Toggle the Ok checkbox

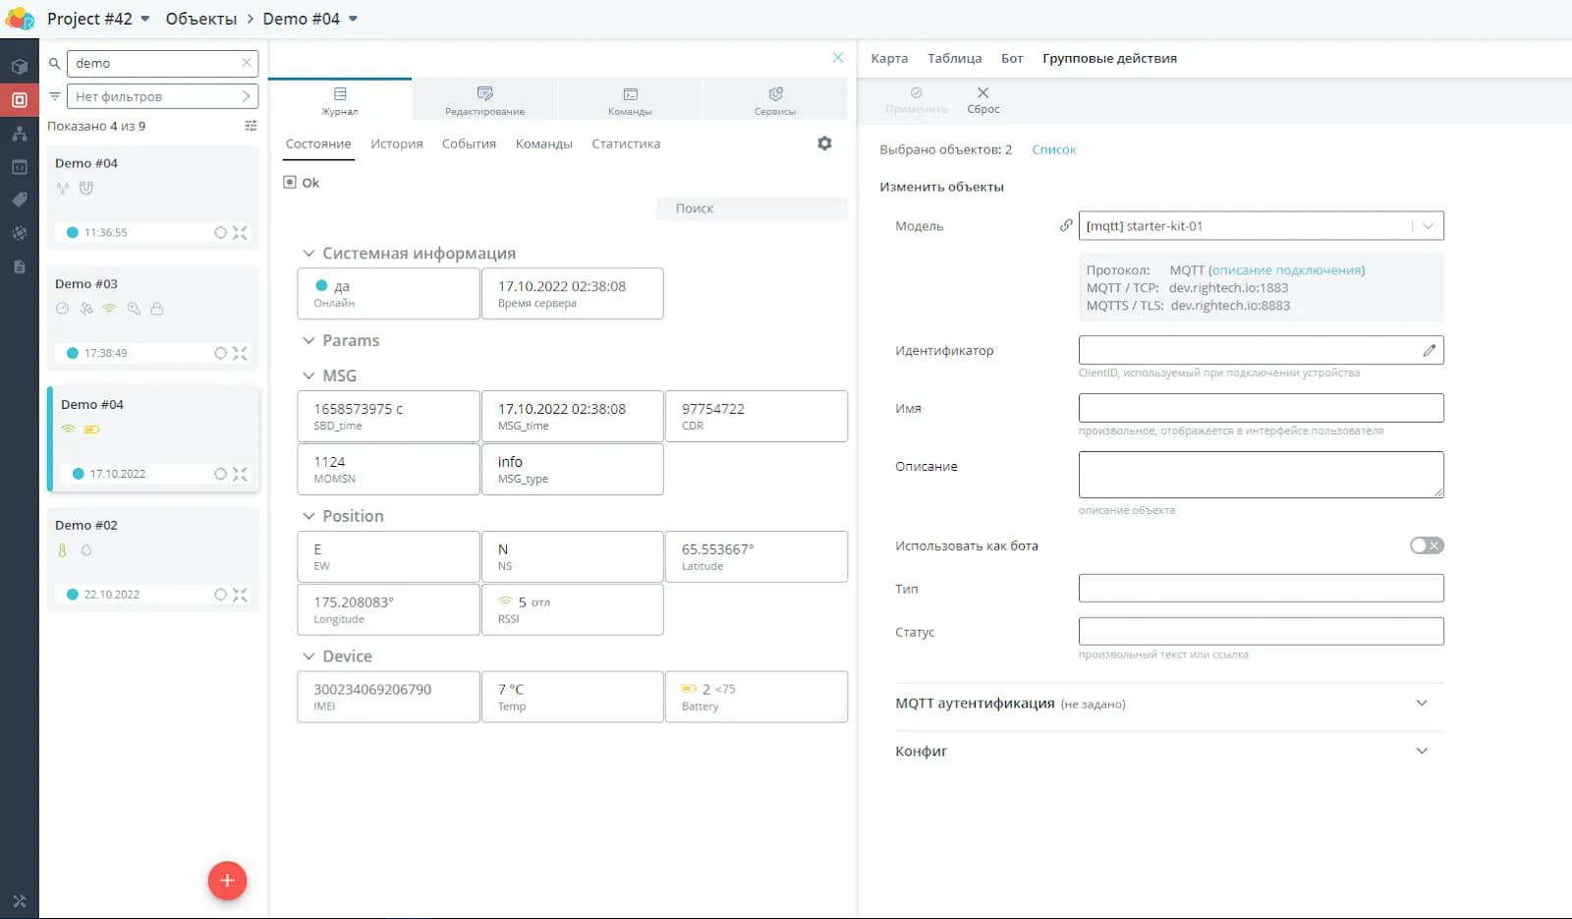pyautogui.click(x=290, y=182)
